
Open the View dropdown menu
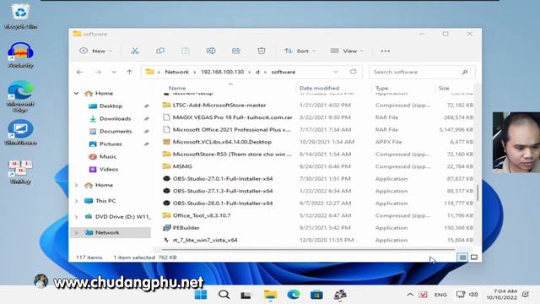pyautogui.click(x=347, y=51)
